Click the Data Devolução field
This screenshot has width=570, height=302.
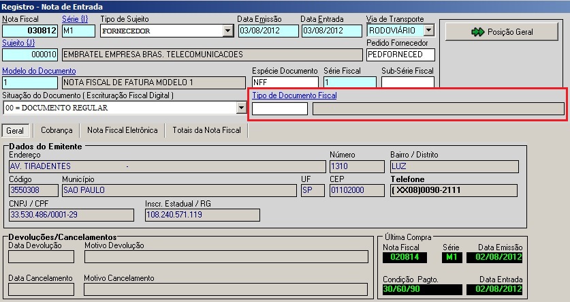click(41, 256)
